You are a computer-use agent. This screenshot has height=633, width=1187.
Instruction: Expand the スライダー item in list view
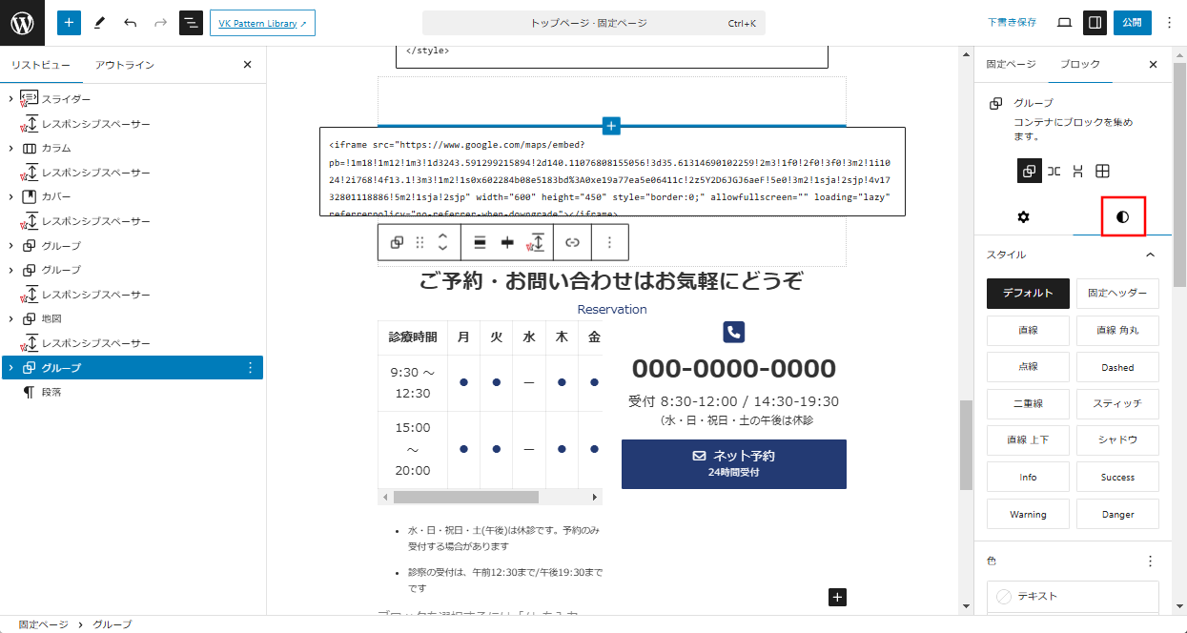tap(10, 99)
